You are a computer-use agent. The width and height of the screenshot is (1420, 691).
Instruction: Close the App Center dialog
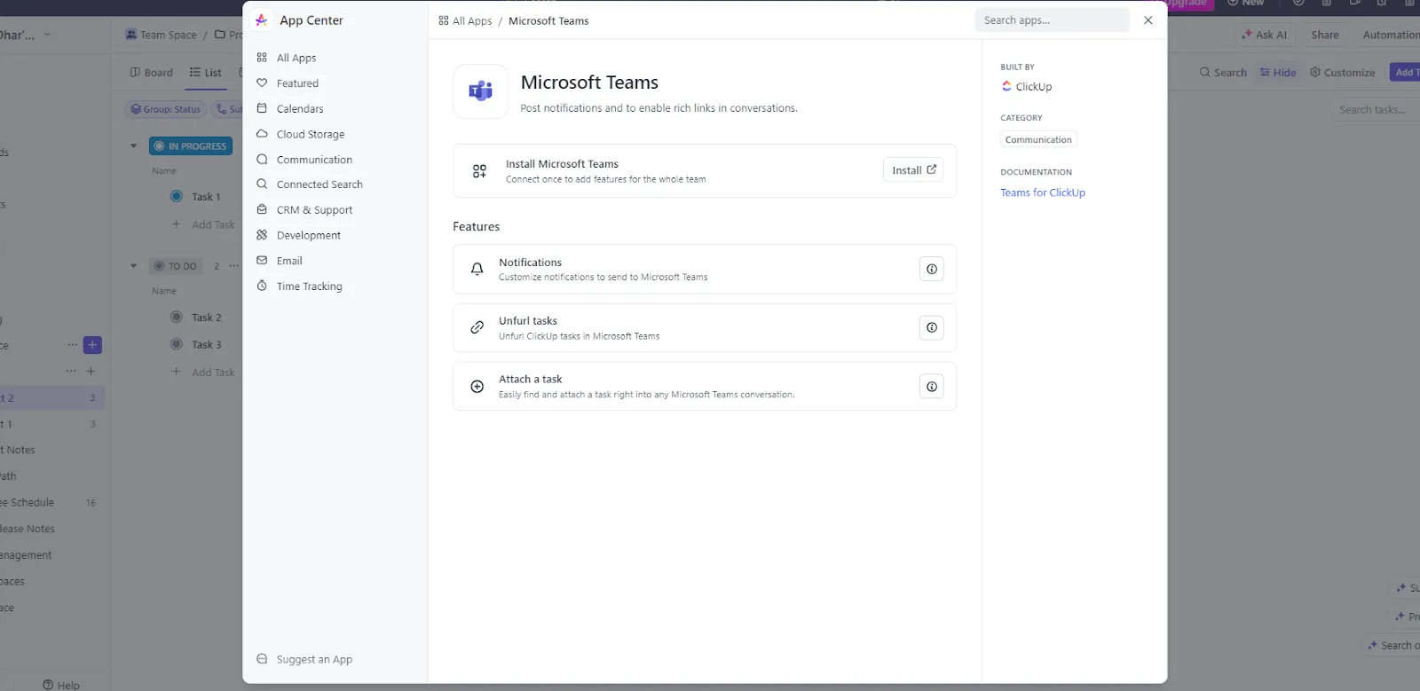tap(1148, 20)
